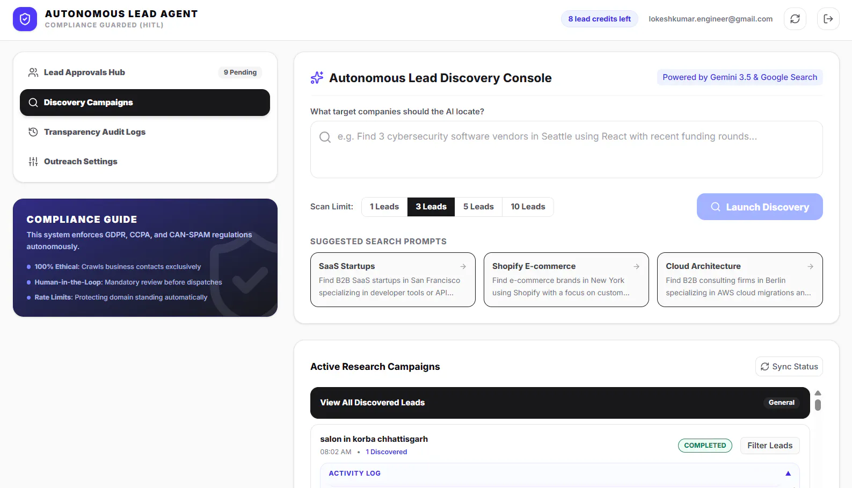852x488 pixels.
Task: Open View All Discovered Leads row
Action: (x=560, y=403)
